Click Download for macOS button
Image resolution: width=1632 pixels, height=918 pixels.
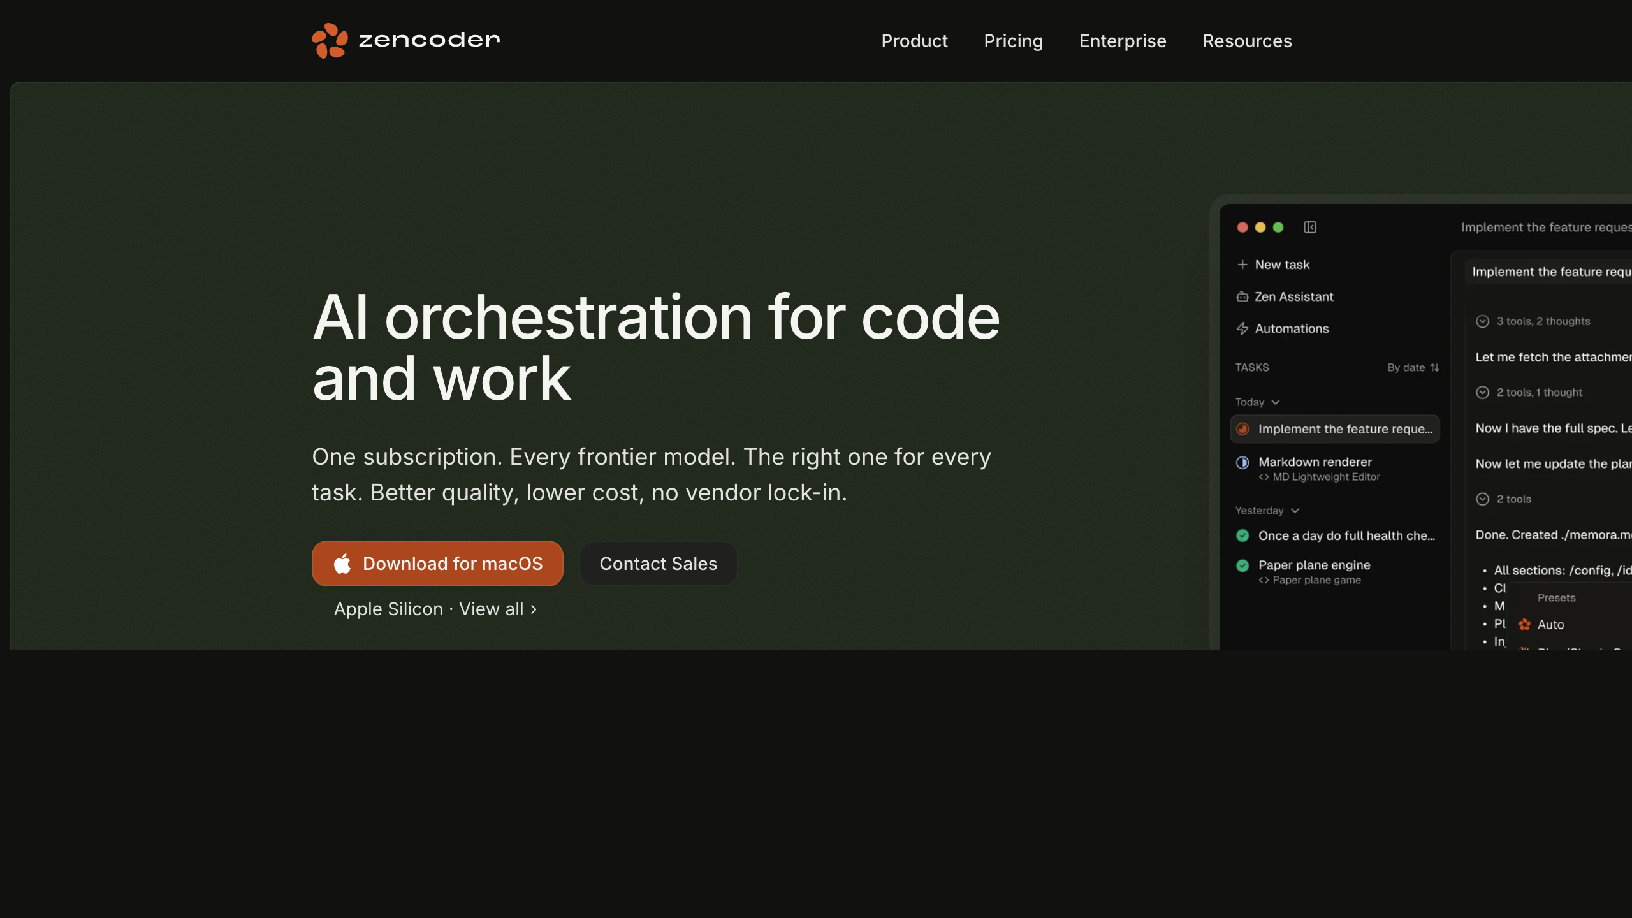tap(437, 564)
